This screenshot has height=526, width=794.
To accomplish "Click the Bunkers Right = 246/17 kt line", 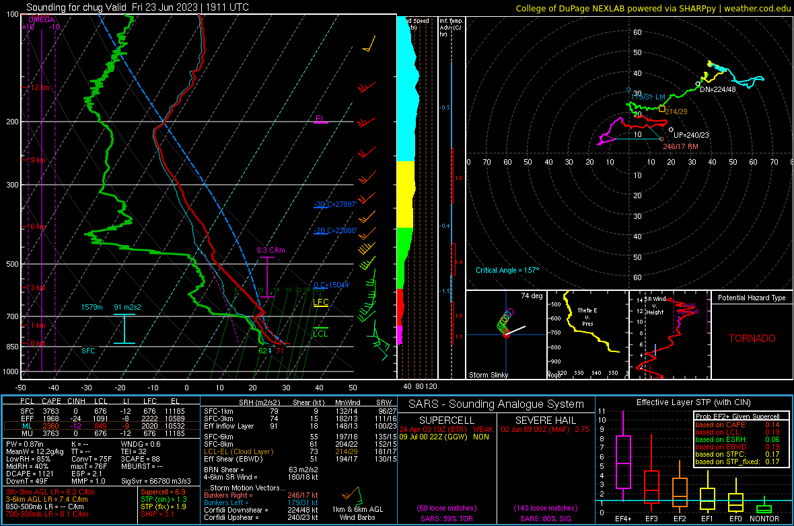I will [261, 495].
